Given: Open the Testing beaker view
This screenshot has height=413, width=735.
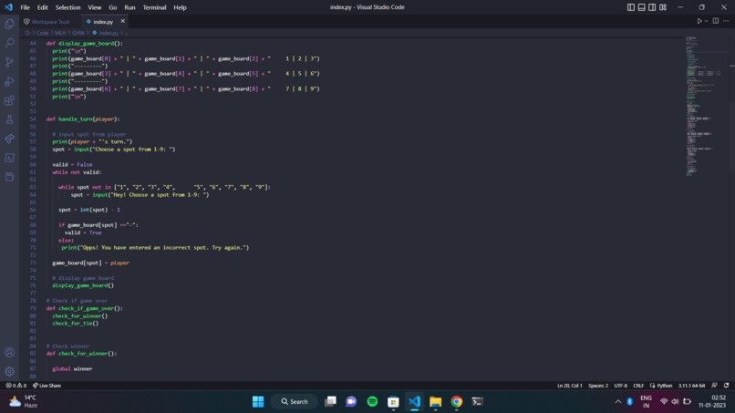Looking at the screenshot, I should click(x=9, y=119).
